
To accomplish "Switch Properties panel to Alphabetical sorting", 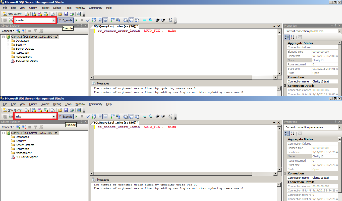I will pos(293,37).
